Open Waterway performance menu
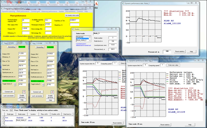207x128 pixels. (x=49, y=11)
